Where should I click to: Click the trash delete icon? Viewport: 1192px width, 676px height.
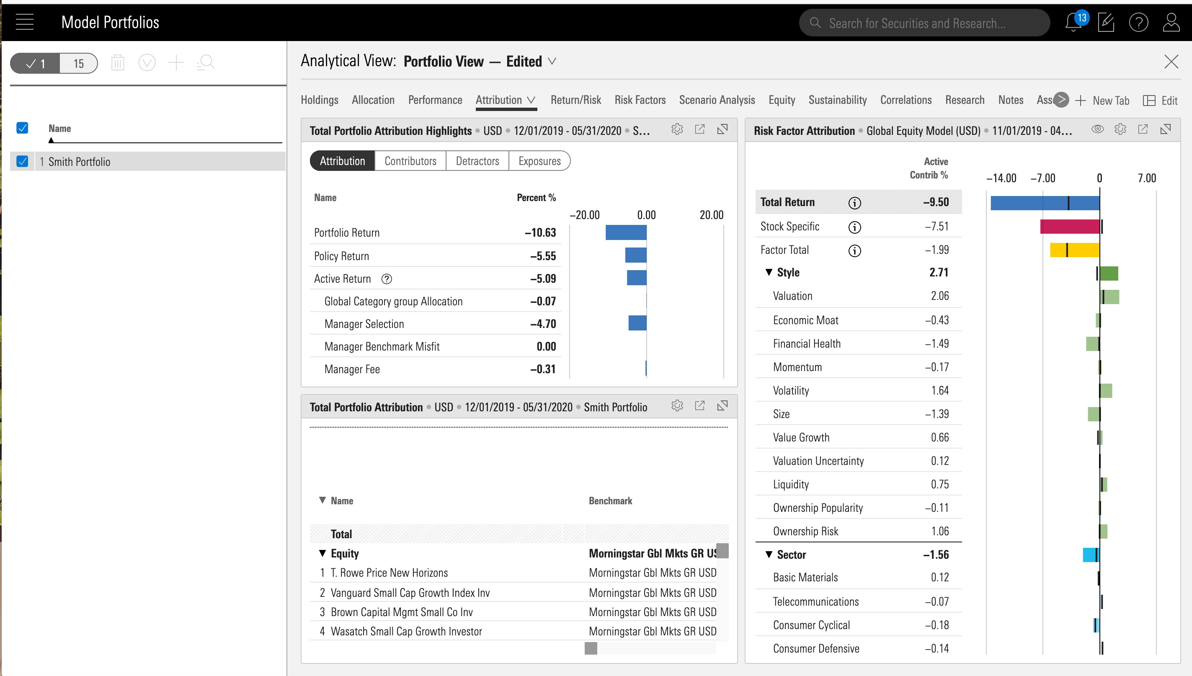(118, 63)
